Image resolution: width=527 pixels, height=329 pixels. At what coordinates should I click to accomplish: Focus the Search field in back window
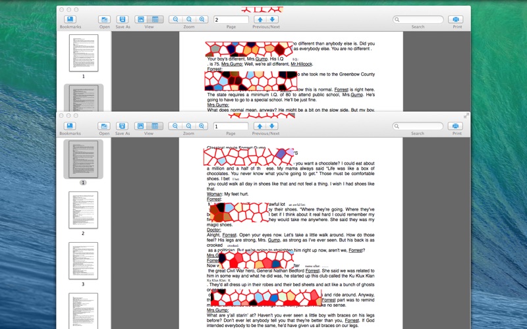coord(418,20)
